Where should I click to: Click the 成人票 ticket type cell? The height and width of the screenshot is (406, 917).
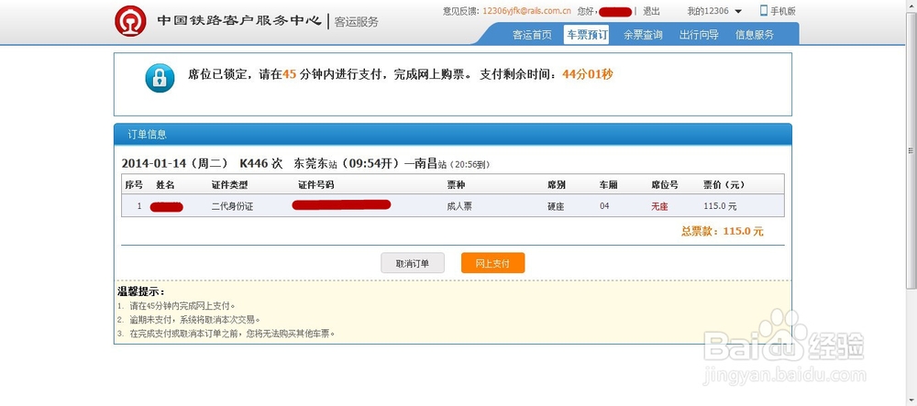[x=459, y=206]
